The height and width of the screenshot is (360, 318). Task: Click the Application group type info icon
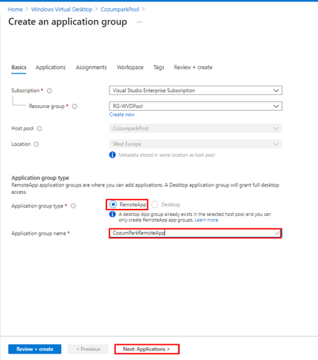73,206
